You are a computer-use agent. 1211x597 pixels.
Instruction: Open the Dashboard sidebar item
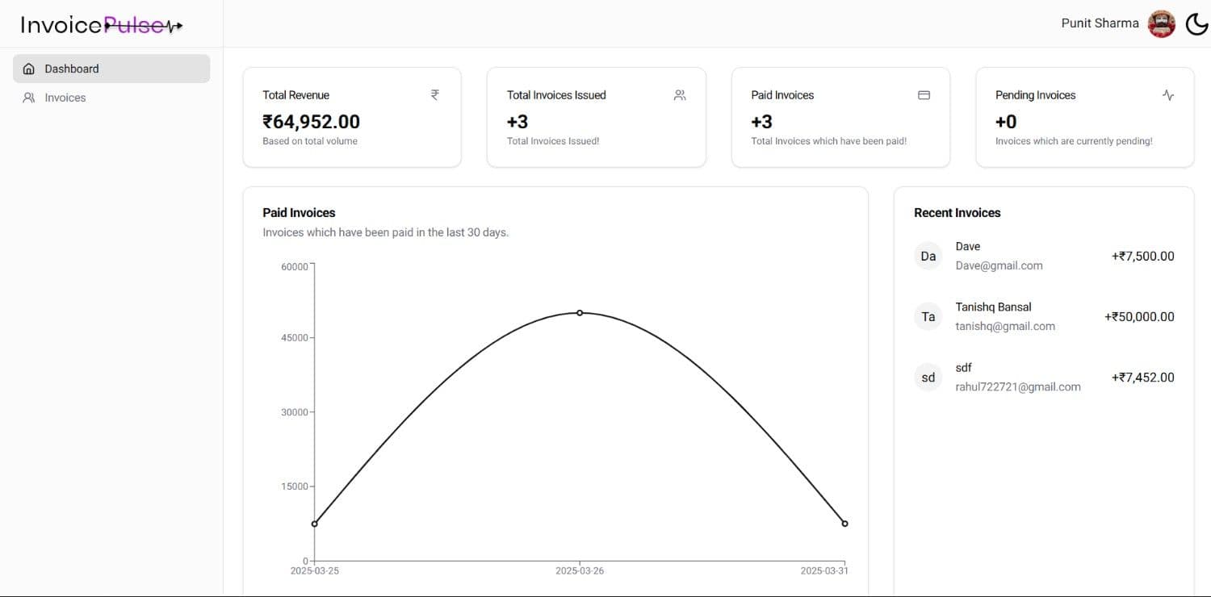coord(111,69)
